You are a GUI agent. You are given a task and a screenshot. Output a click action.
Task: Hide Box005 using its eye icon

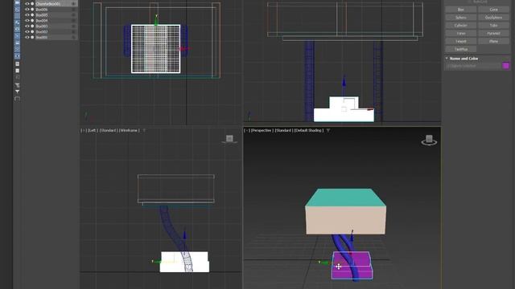tap(27, 15)
